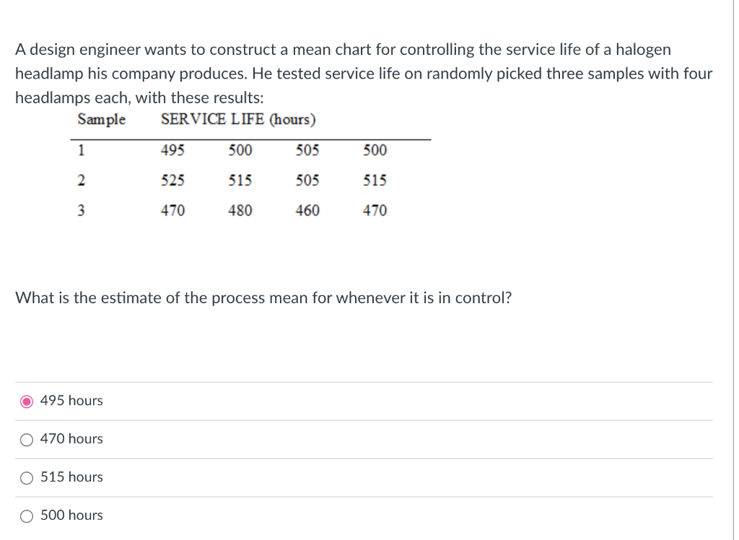Viewport: 739px width, 540px height.
Task: Select the 470 hours radio button
Action: [26, 438]
